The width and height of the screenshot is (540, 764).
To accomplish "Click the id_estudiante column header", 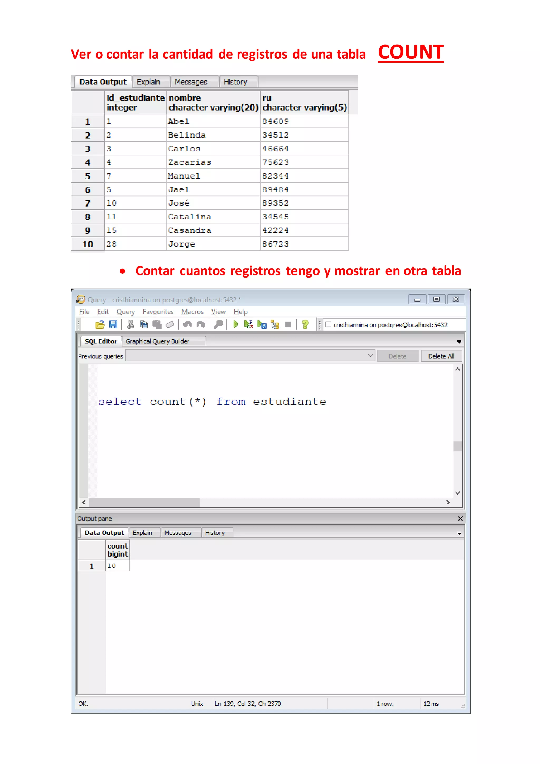I will [x=135, y=102].
